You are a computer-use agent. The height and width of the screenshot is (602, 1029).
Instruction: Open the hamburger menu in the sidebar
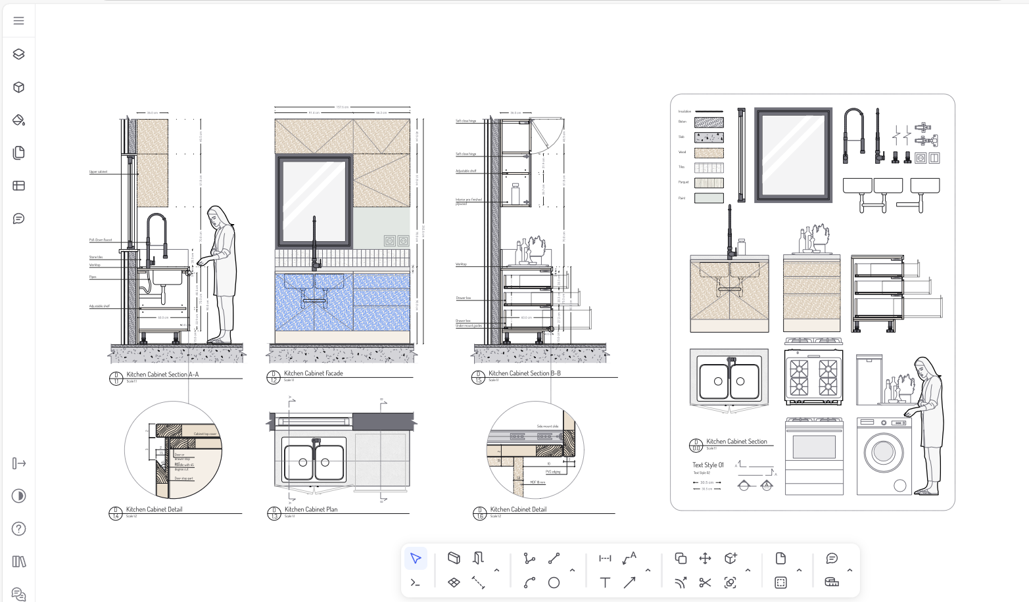(18, 21)
